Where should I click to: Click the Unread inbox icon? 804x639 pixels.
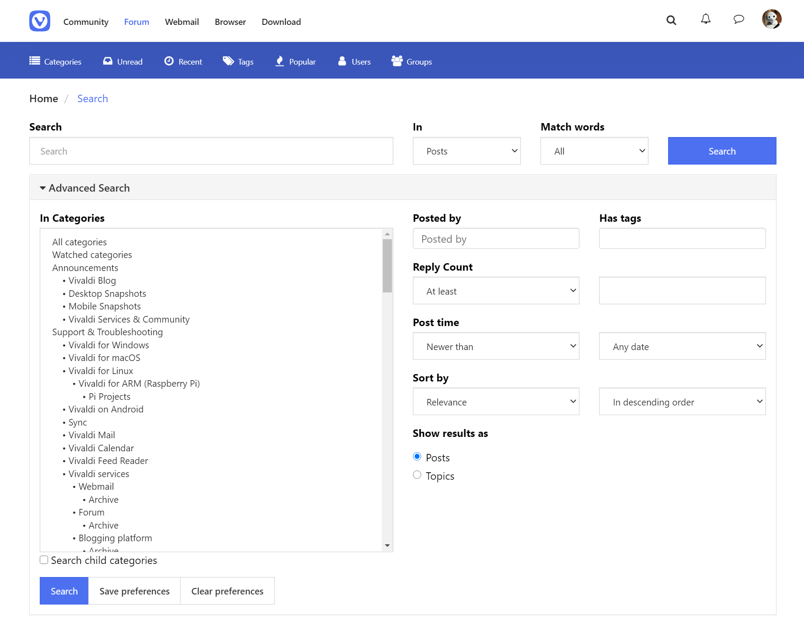[x=107, y=61]
